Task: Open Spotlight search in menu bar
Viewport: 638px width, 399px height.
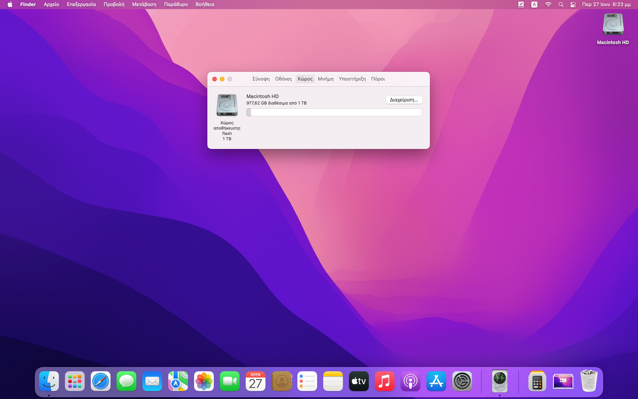Action: (x=561, y=5)
